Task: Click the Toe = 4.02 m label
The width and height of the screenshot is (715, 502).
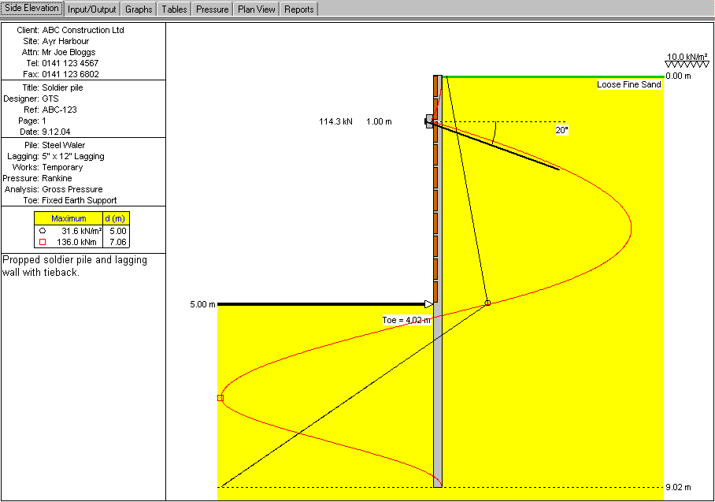Action: (x=406, y=320)
